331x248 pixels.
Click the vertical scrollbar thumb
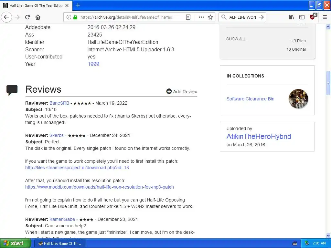pyautogui.click(x=328, y=83)
